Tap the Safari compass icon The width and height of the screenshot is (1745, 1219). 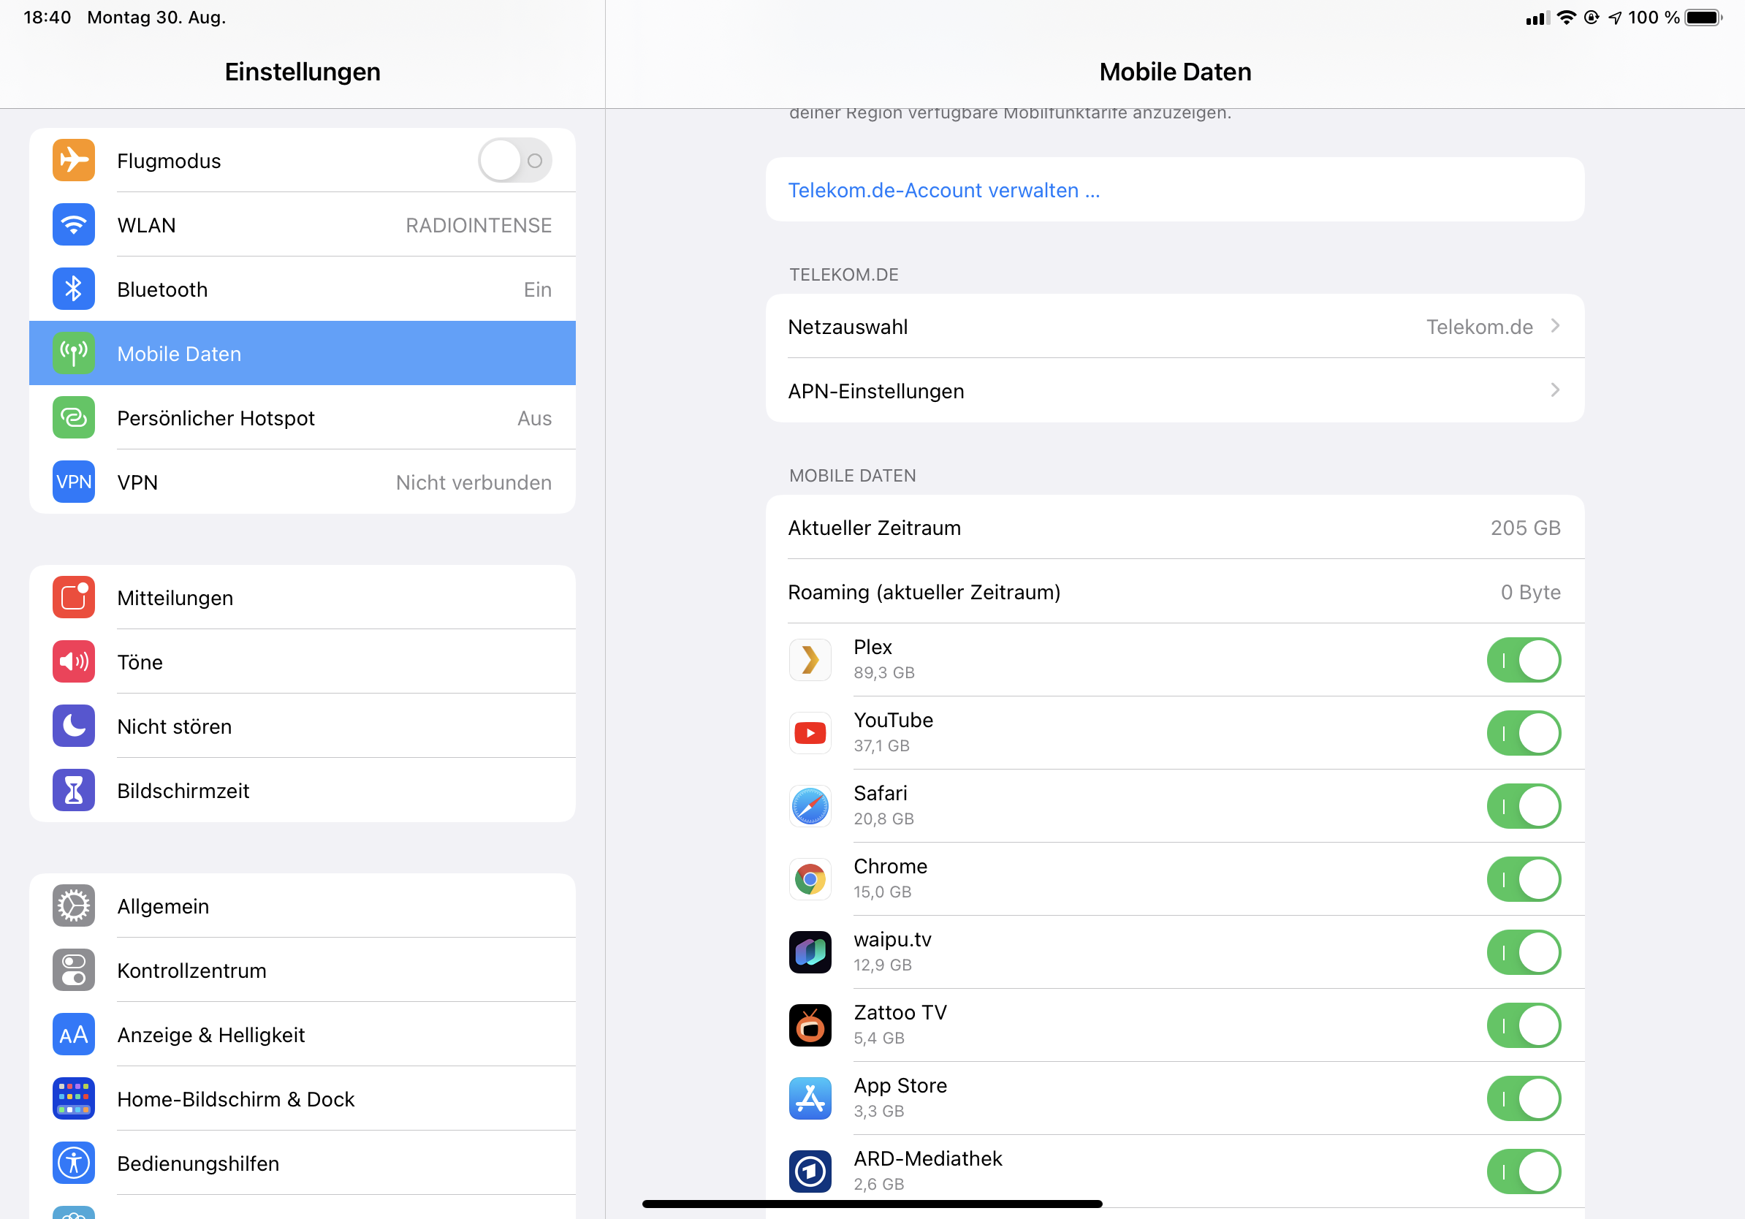pyautogui.click(x=810, y=805)
